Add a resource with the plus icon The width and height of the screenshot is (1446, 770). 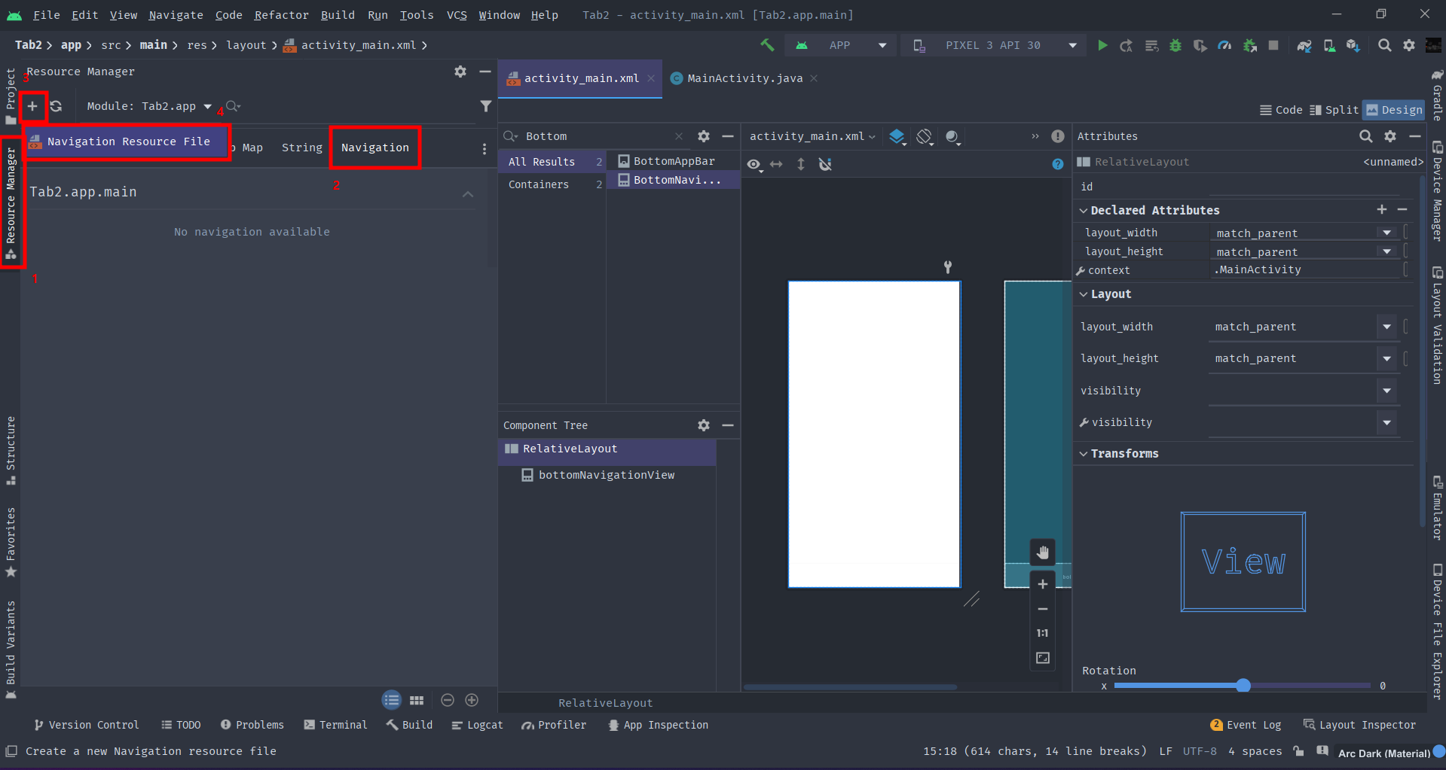32,106
